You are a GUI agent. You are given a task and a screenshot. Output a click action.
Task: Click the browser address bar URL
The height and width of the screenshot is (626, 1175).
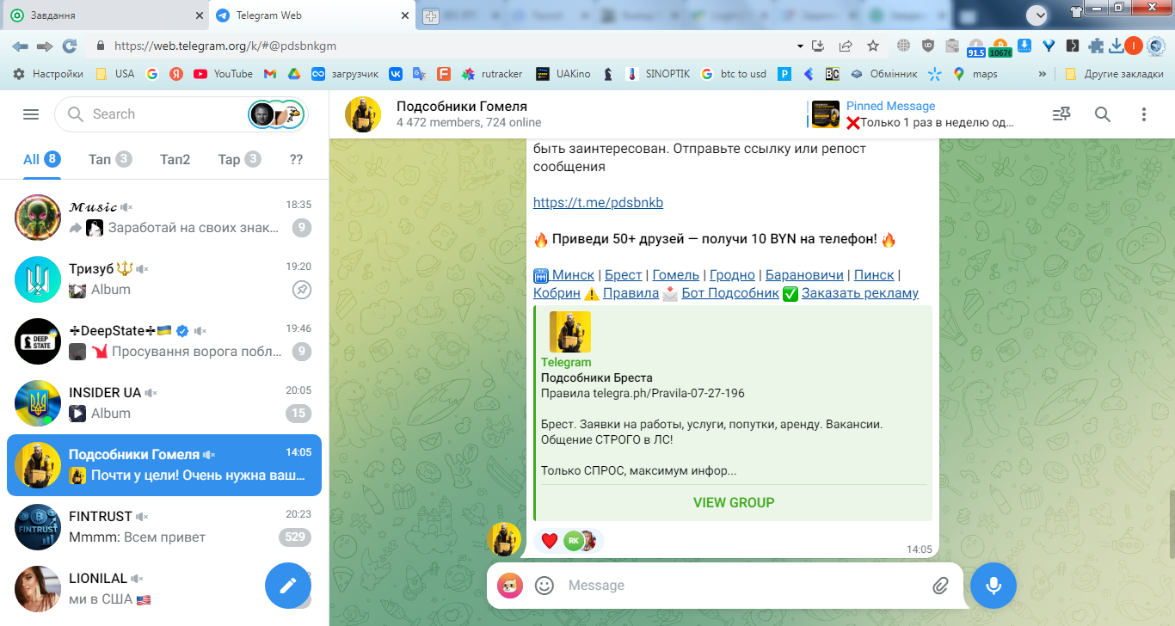225,46
